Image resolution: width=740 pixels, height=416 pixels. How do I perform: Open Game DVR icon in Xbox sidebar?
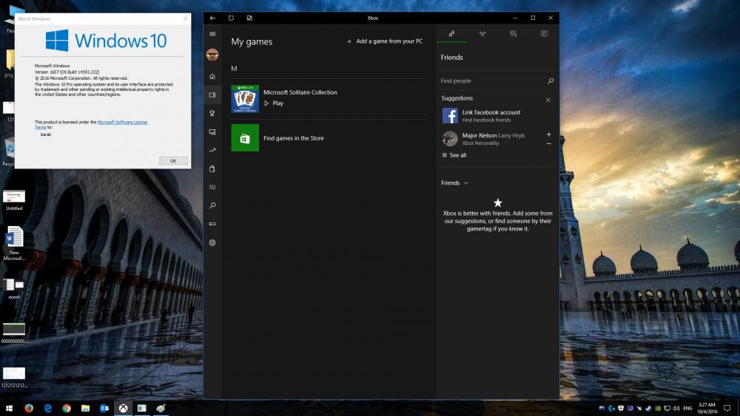(x=212, y=132)
